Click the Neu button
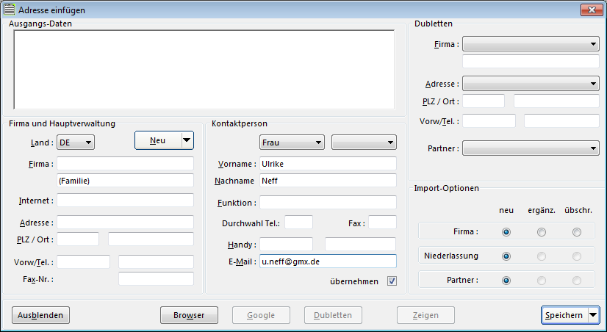The width and height of the screenshot is (607, 332). (x=157, y=140)
